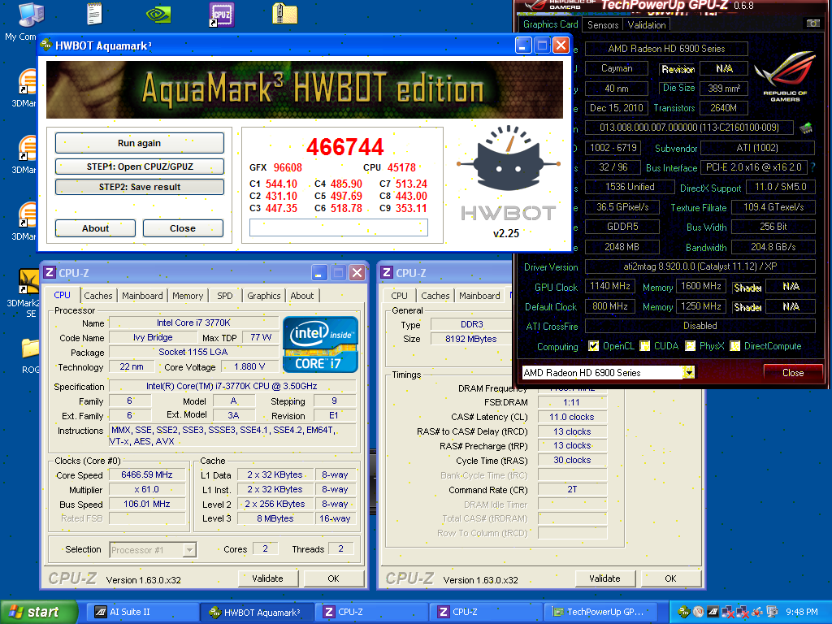The height and width of the screenshot is (624, 832).
Task: Switch to the Sensors tab in GPU-Z
Action: [603, 24]
